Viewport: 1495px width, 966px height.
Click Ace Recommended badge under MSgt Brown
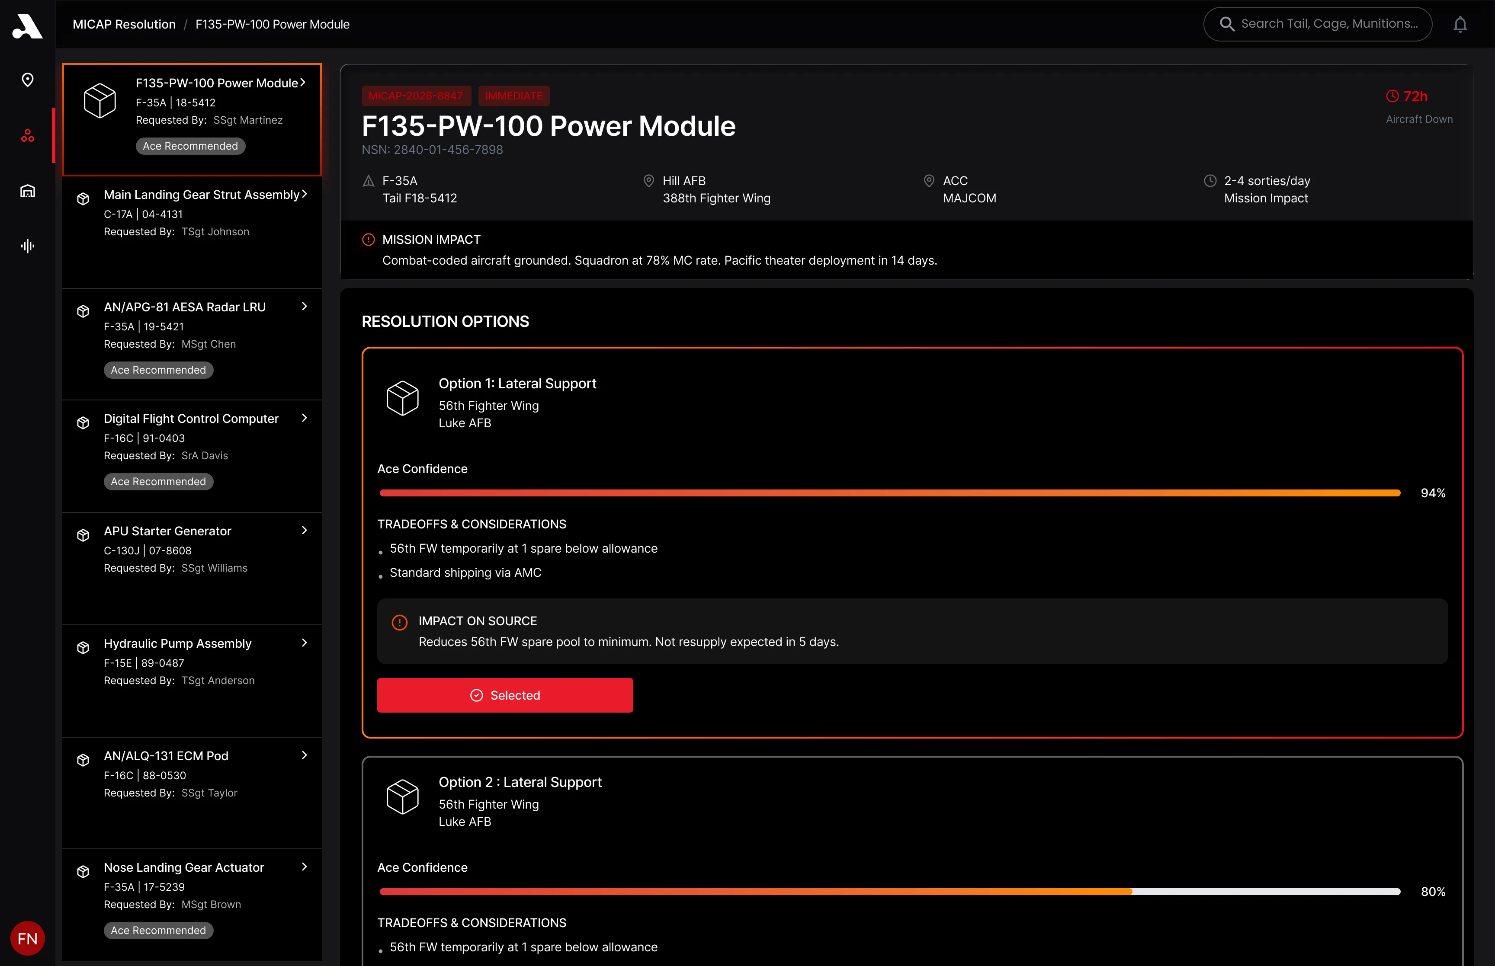pyautogui.click(x=158, y=930)
